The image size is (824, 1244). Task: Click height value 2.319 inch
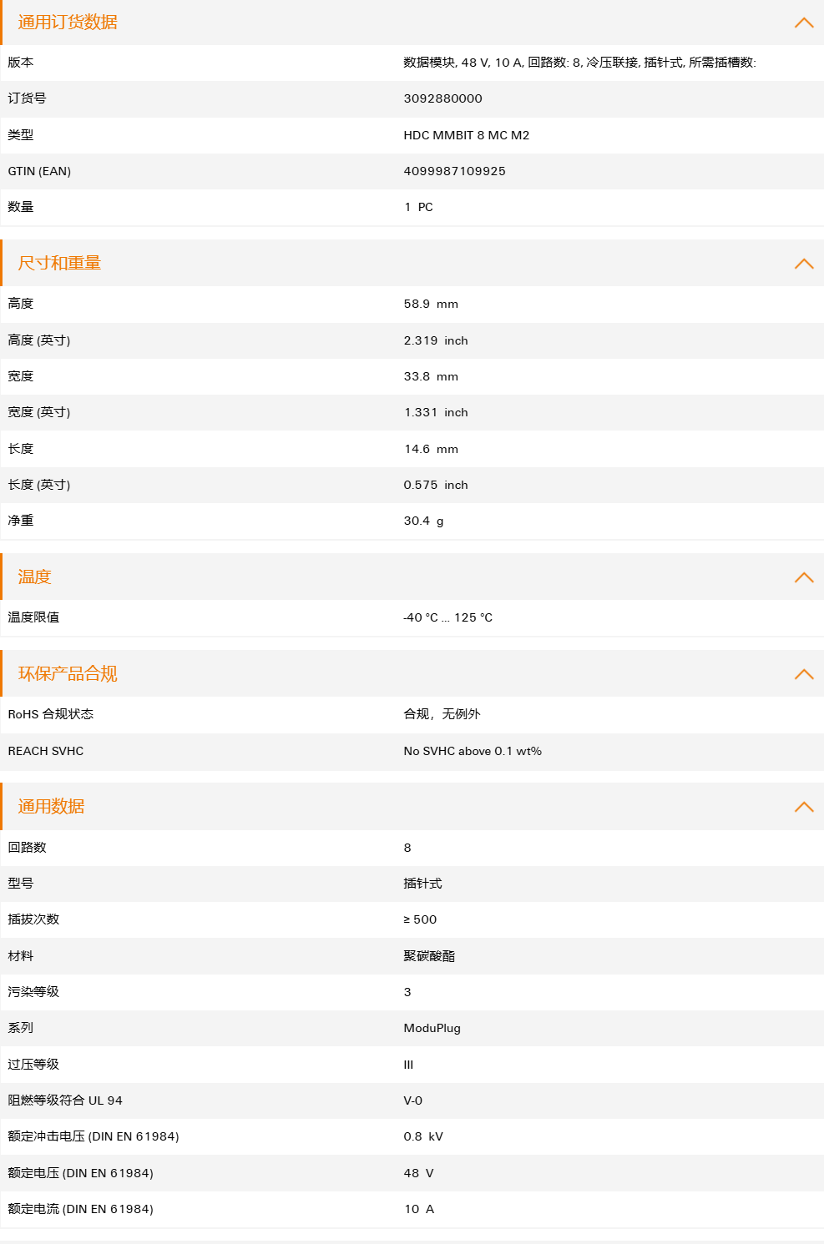(436, 340)
